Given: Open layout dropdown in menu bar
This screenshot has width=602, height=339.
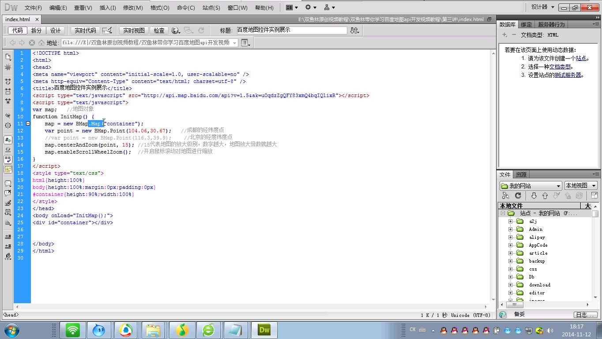Looking at the screenshot, I should [292, 8].
